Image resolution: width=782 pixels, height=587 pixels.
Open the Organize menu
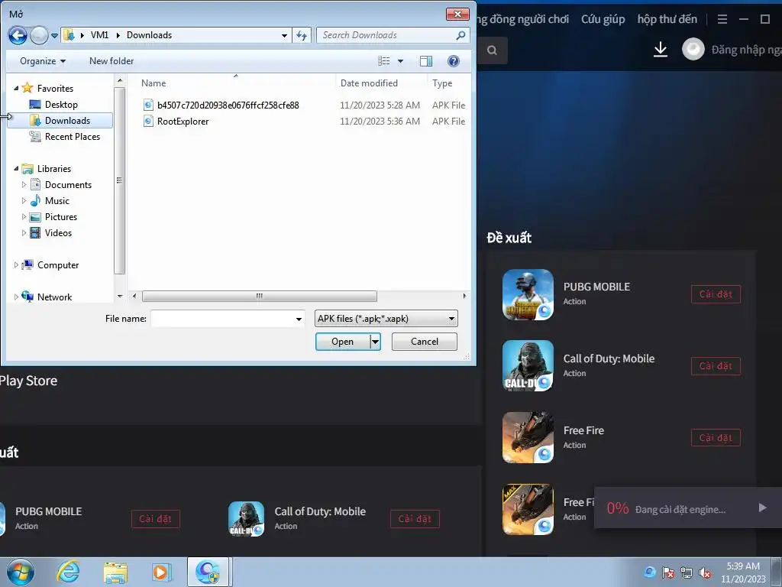point(43,61)
